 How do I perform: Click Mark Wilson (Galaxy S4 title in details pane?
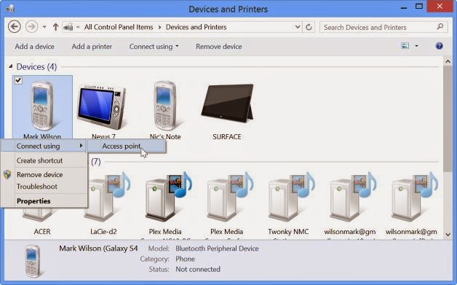[x=98, y=249]
